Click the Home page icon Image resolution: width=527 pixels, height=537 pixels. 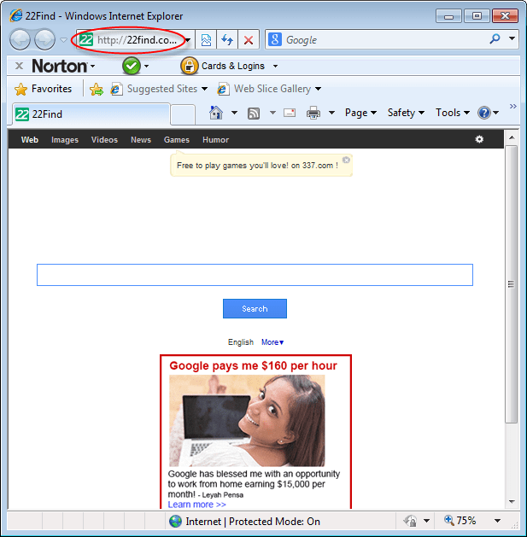tap(216, 113)
